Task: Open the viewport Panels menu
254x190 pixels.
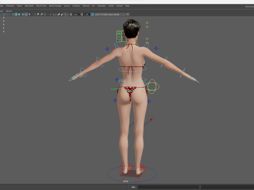Action: click(8, 11)
